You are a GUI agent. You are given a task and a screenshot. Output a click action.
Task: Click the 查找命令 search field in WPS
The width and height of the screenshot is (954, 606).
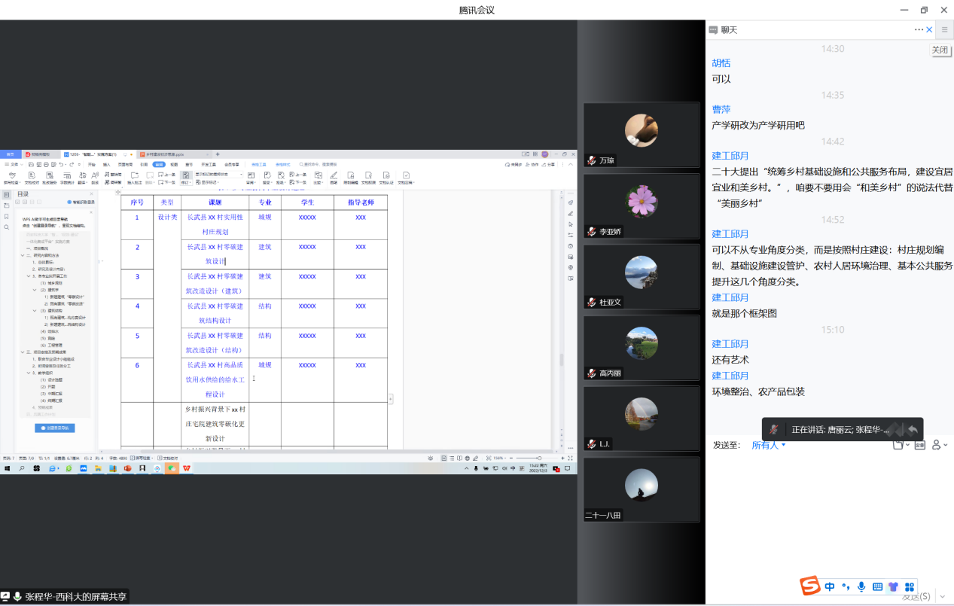click(319, 164)
